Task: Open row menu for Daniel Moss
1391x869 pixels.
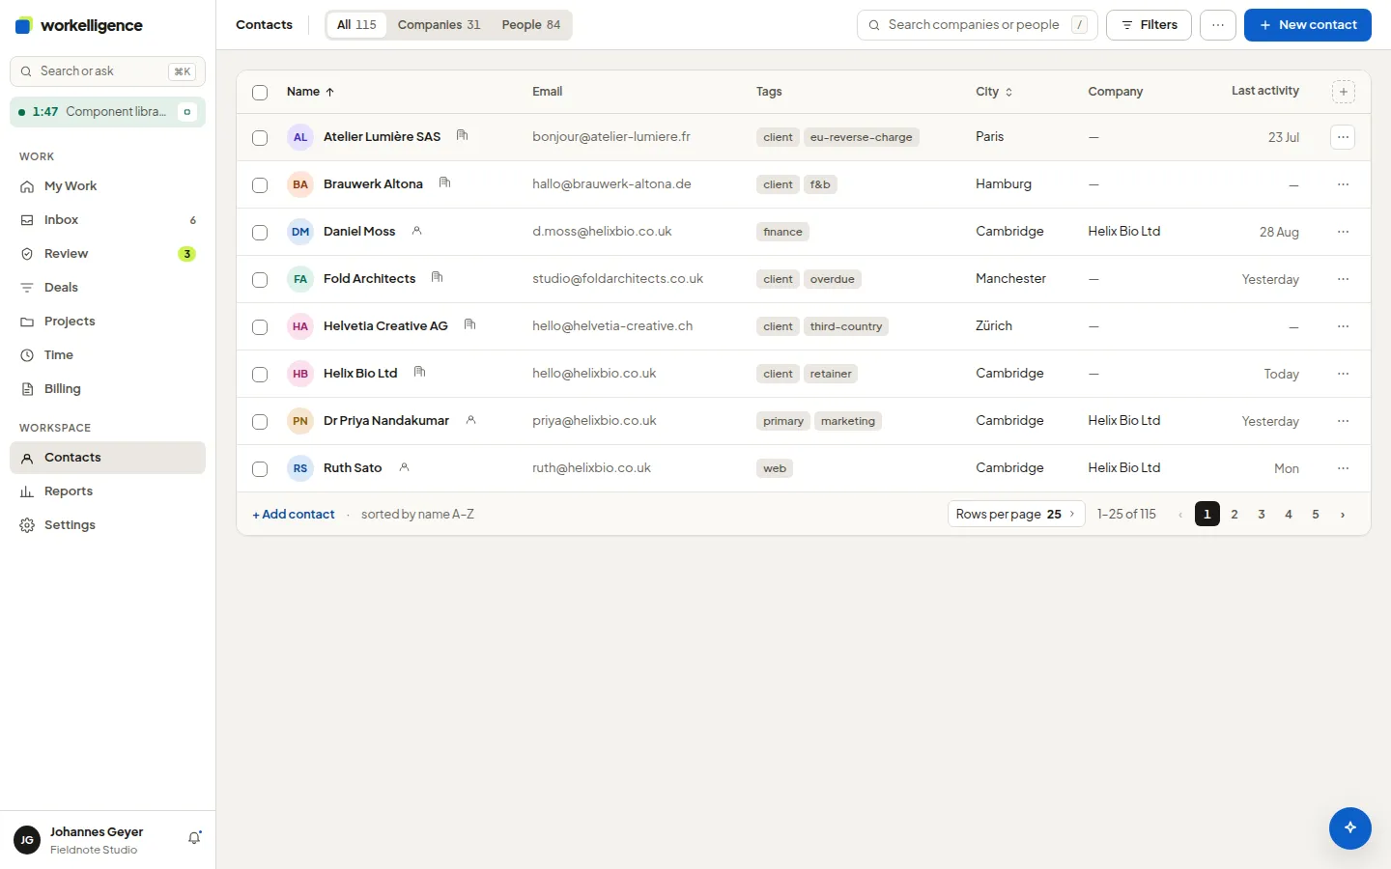Action: click(1343, 232)
